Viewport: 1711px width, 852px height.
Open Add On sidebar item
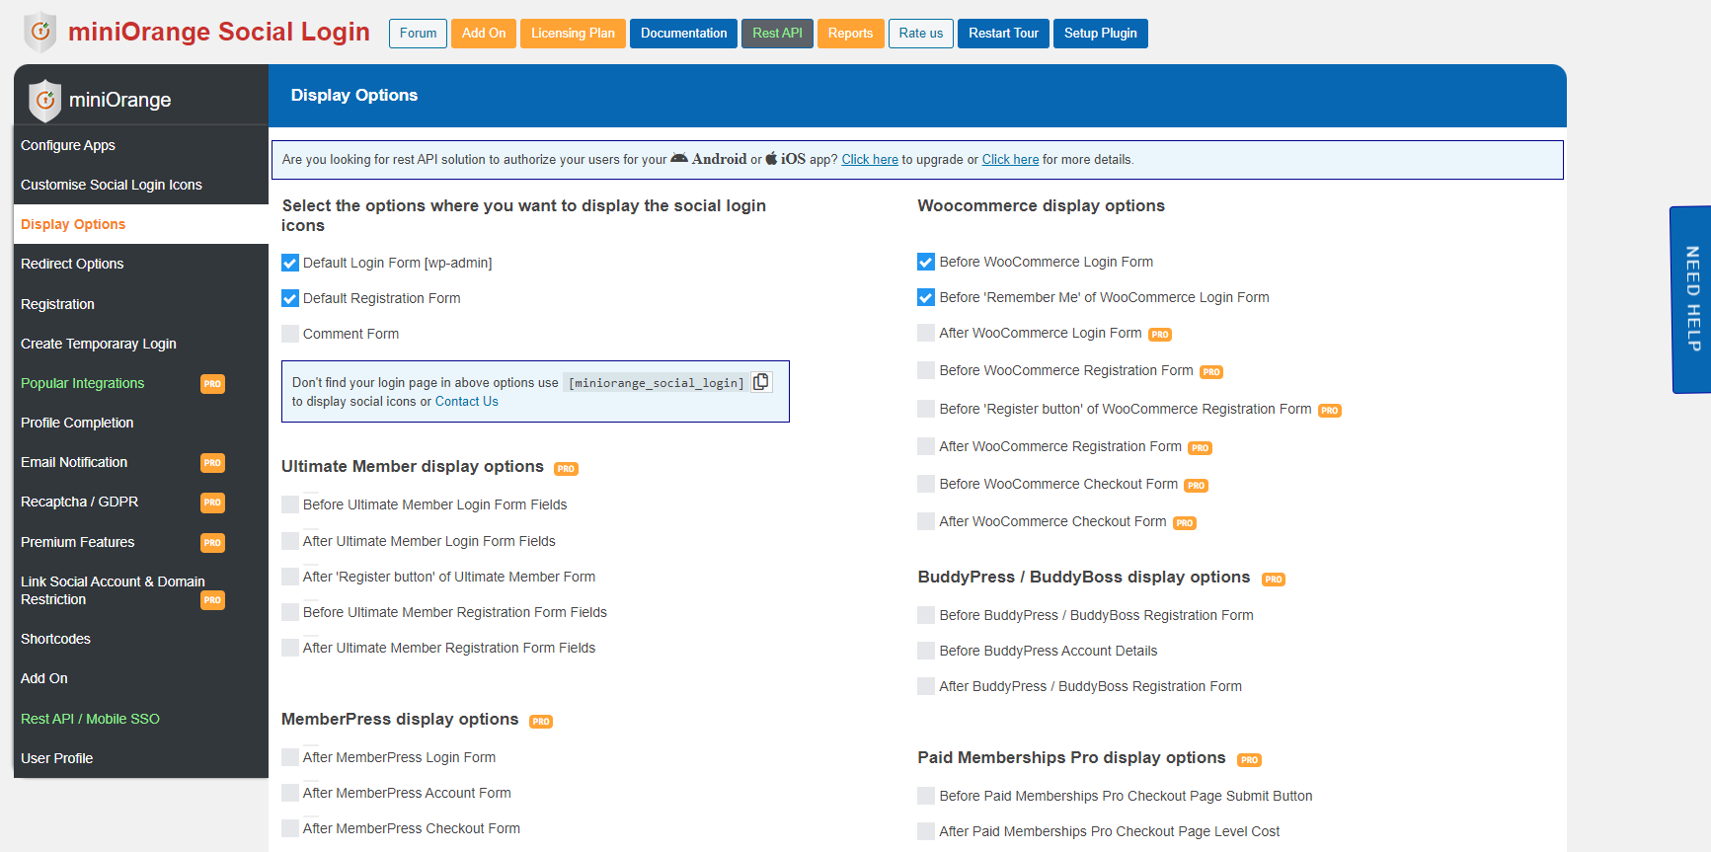pos(141,678)
